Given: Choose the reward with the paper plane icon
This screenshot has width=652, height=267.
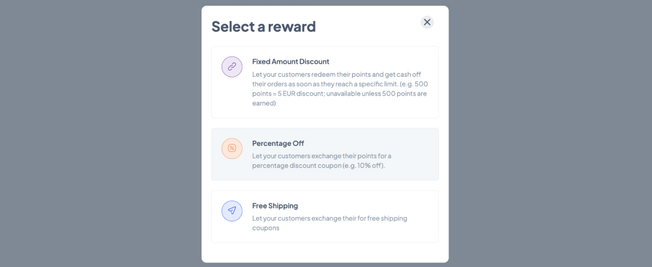Looking at the screenshot, I should [x=325, y=216].
